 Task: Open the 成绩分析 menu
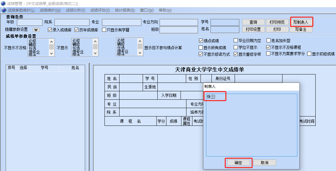75,10
